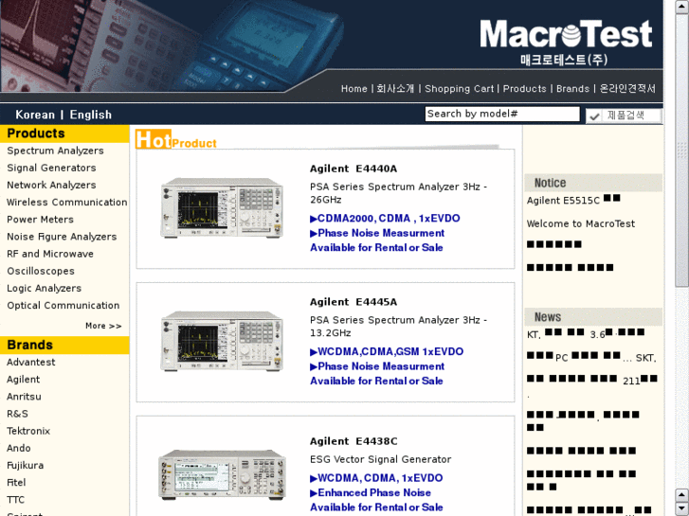
Task: Click Phase Noise Measurment under E4445A
Action: point(377,366)
